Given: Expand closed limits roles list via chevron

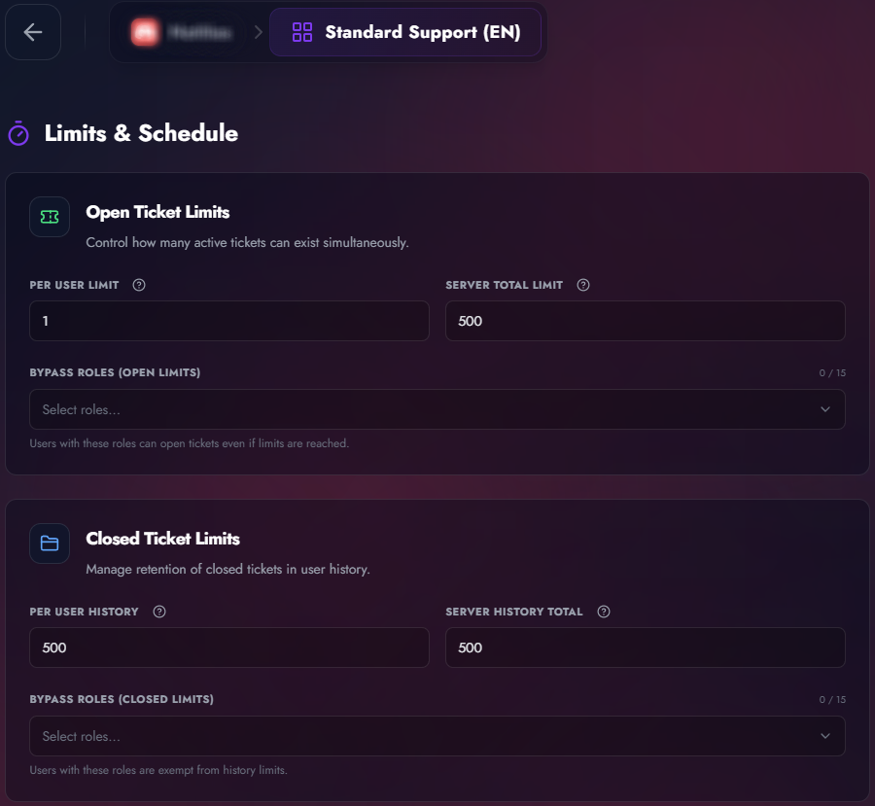Looking at the screenshot, I should [825, 736].
